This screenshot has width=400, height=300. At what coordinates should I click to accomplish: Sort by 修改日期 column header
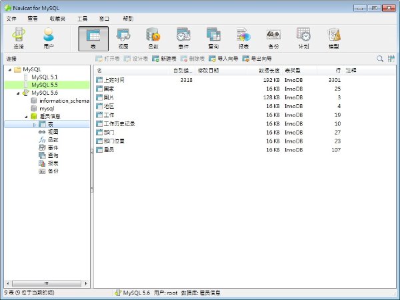pyautogui.click(x=221, y=71)
